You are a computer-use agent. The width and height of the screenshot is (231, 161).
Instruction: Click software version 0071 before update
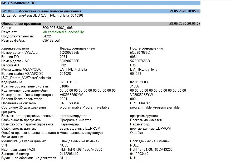point(63,57)
